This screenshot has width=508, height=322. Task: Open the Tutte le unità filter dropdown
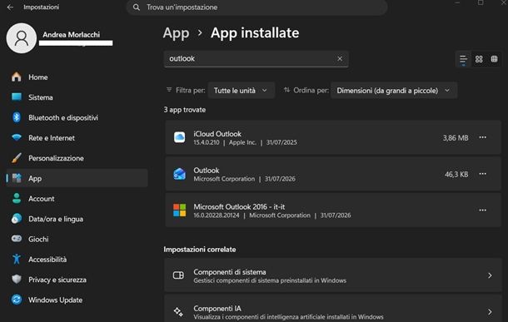point(241,91)
